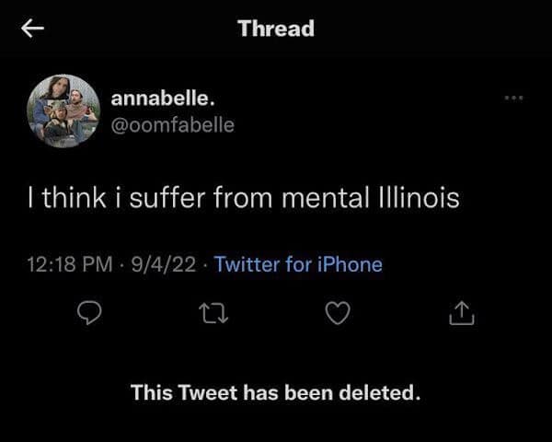Screen dimensions: 552x442
Task: Share the tweet using the share icon
Action: point(461,315)
